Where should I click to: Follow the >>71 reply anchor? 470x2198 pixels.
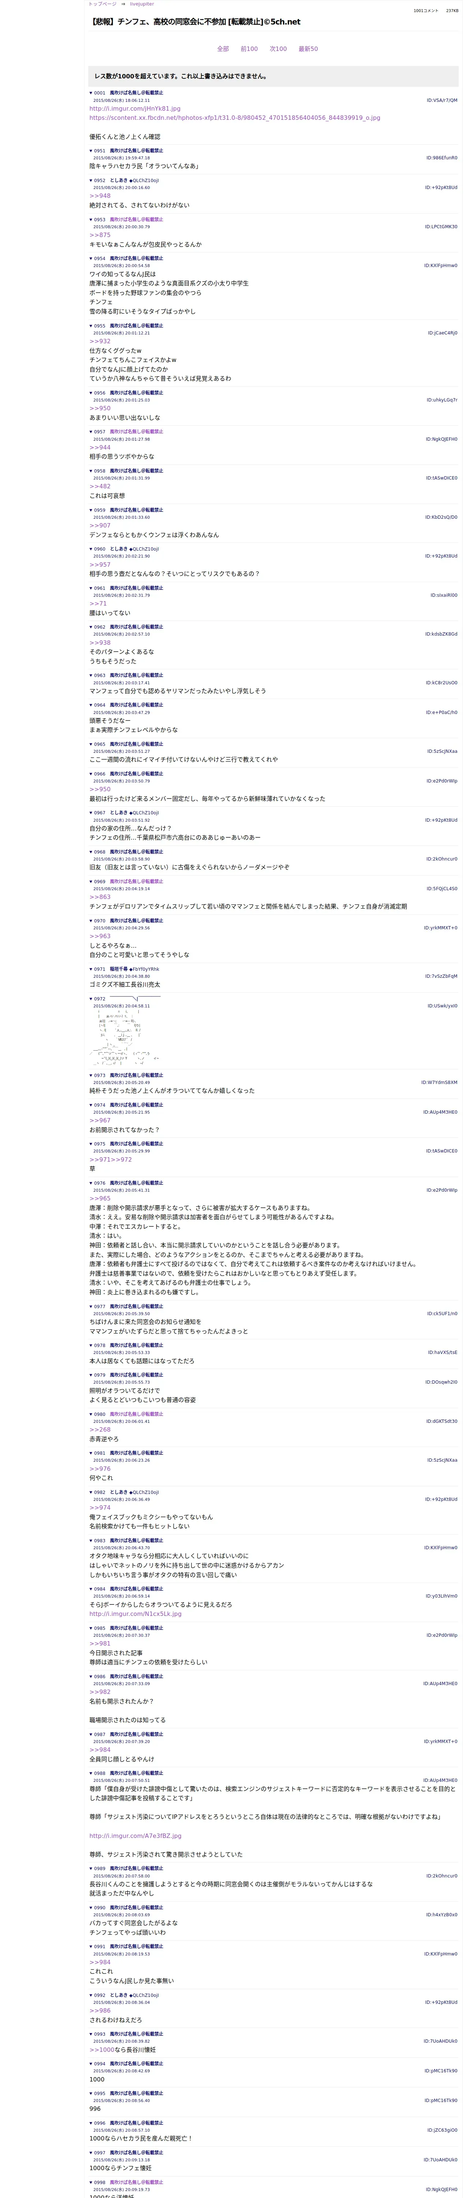(x=98, y=603)
